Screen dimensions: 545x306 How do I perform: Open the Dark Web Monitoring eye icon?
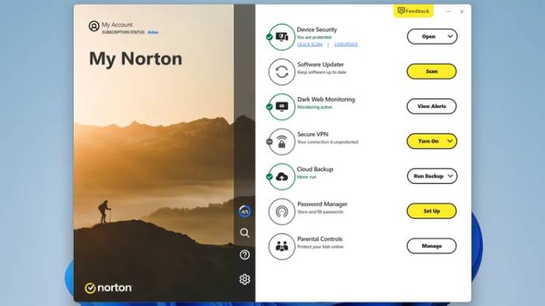click(x=282, y=106)
